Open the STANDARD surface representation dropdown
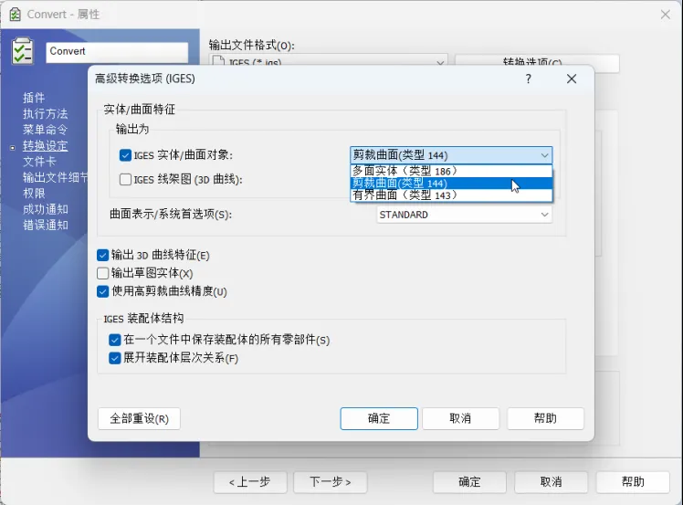The height and width of the screenshot is (505, 683). pyautogui.click(x=464, y=215)
